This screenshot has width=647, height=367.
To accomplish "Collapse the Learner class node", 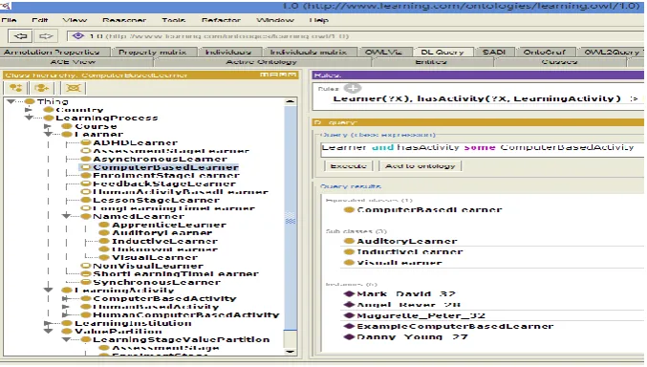I will (x=48, y=134).
